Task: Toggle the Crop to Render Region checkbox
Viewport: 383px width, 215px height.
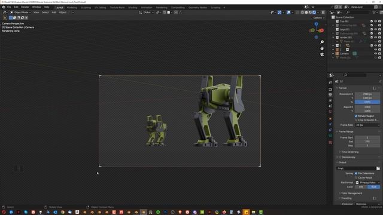Action: click(356, 120)
